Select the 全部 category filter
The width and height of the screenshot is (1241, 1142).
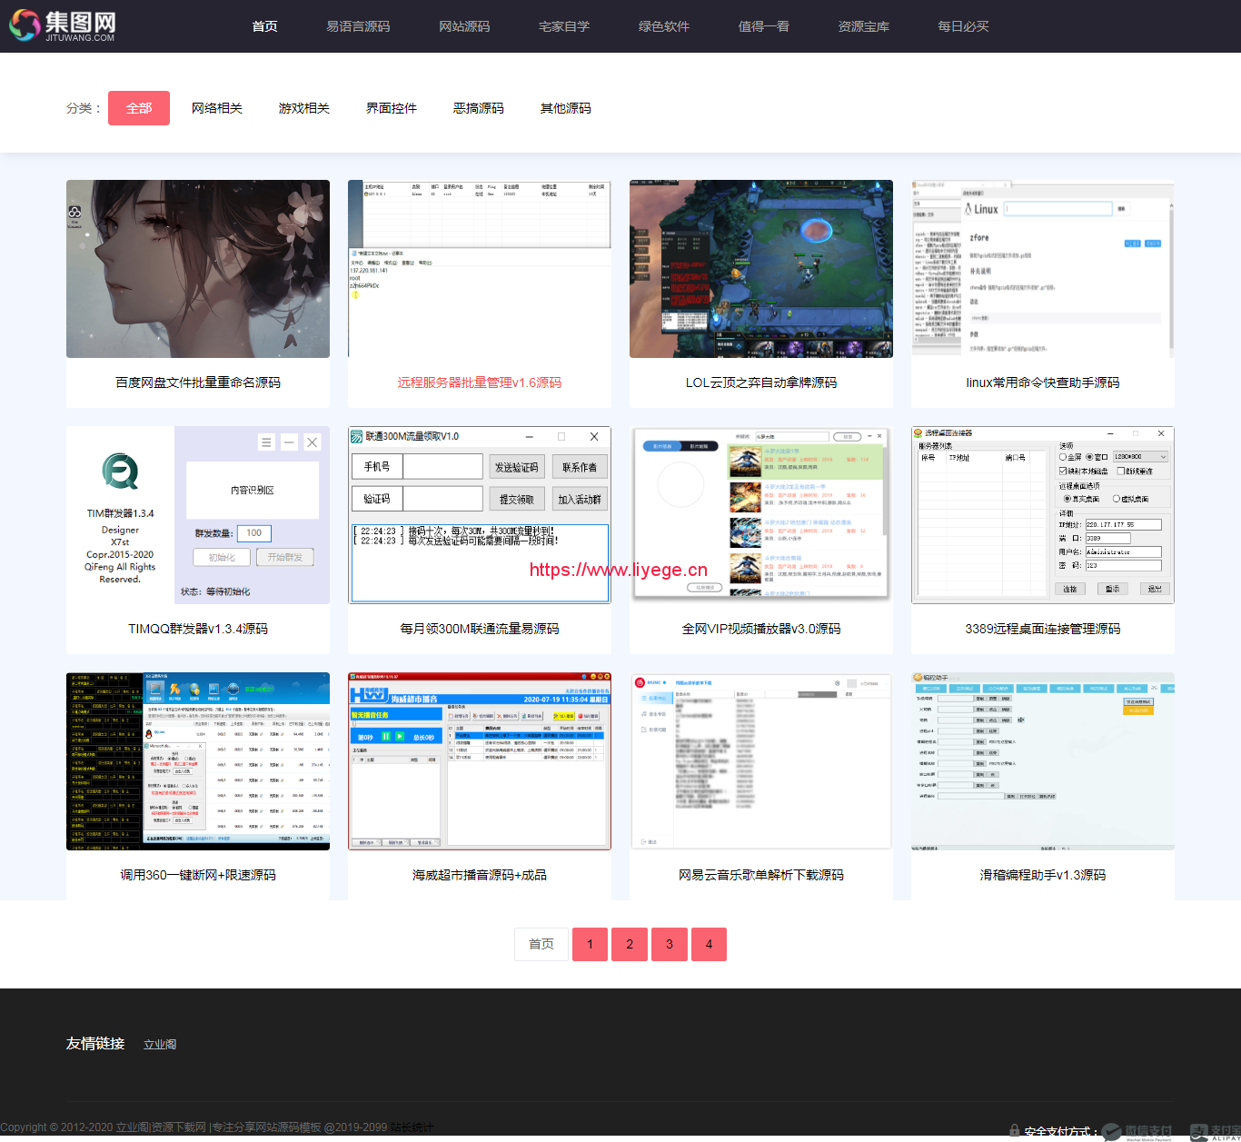139,108
